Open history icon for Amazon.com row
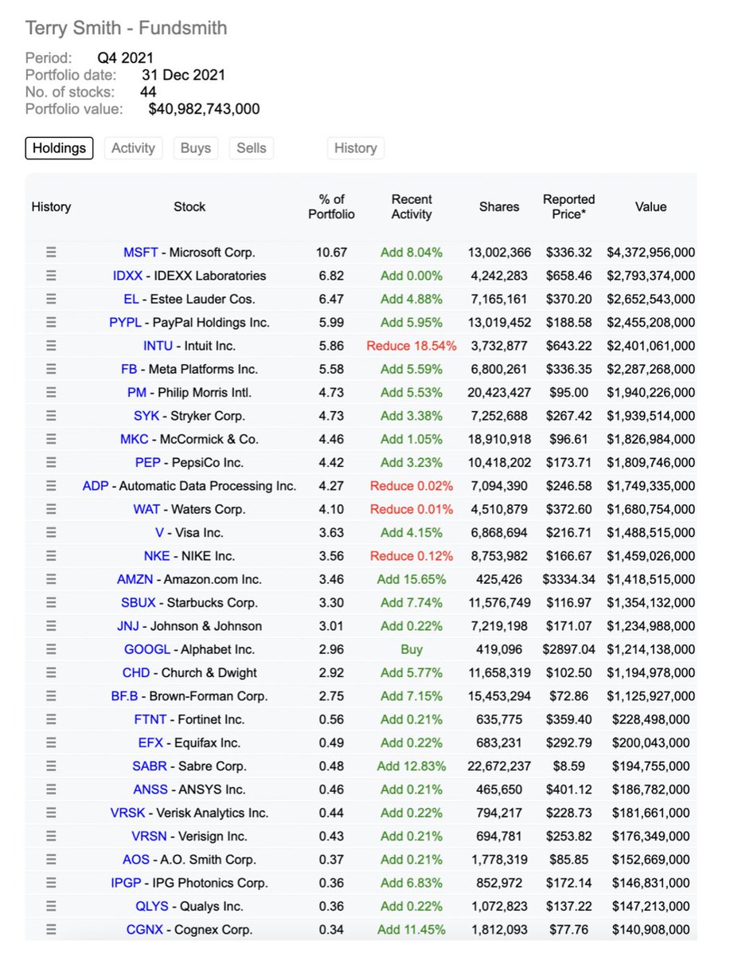734x956 pixels. [51, 580]
